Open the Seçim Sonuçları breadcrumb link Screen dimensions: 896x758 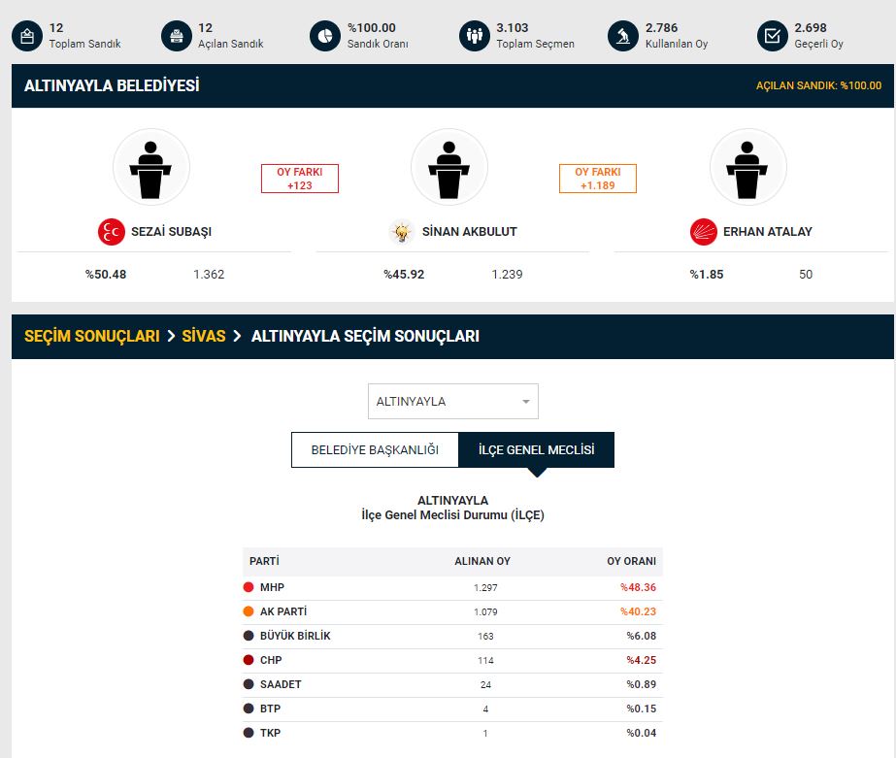[x=91, y=337]
